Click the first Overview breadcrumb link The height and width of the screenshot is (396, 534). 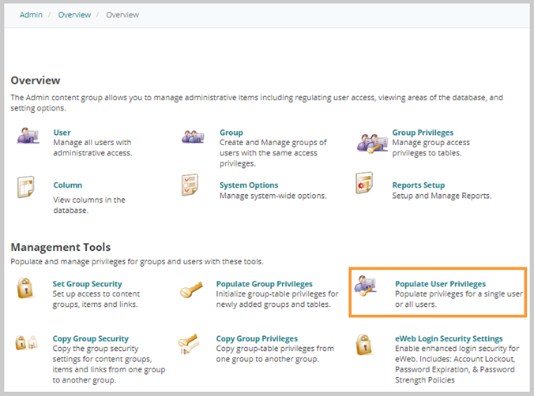(74, 15)
